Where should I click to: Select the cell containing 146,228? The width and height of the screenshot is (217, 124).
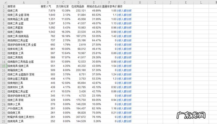click(x=78, y=104)
